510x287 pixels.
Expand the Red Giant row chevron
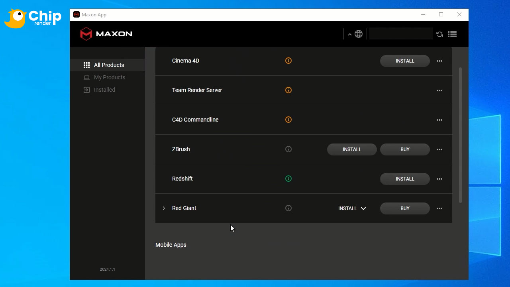164,208
